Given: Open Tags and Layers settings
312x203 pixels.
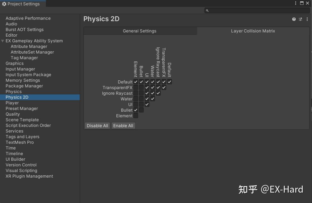Looking at the screenshot, I should [22, 136].
